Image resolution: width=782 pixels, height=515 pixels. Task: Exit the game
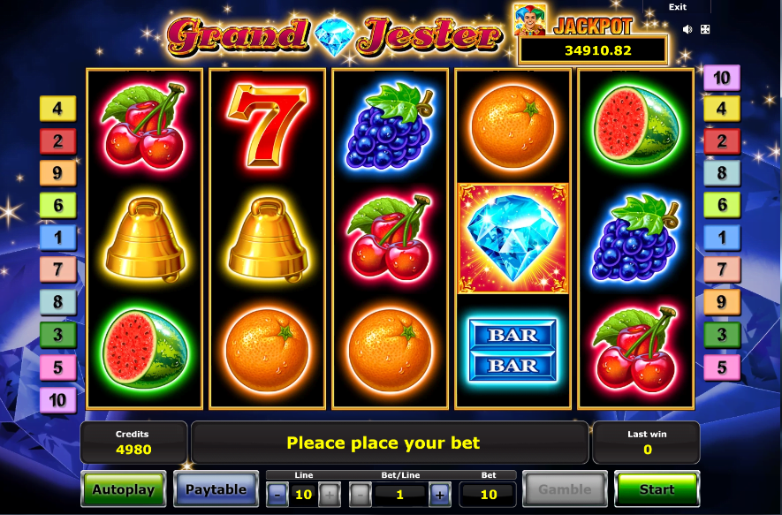677,7
